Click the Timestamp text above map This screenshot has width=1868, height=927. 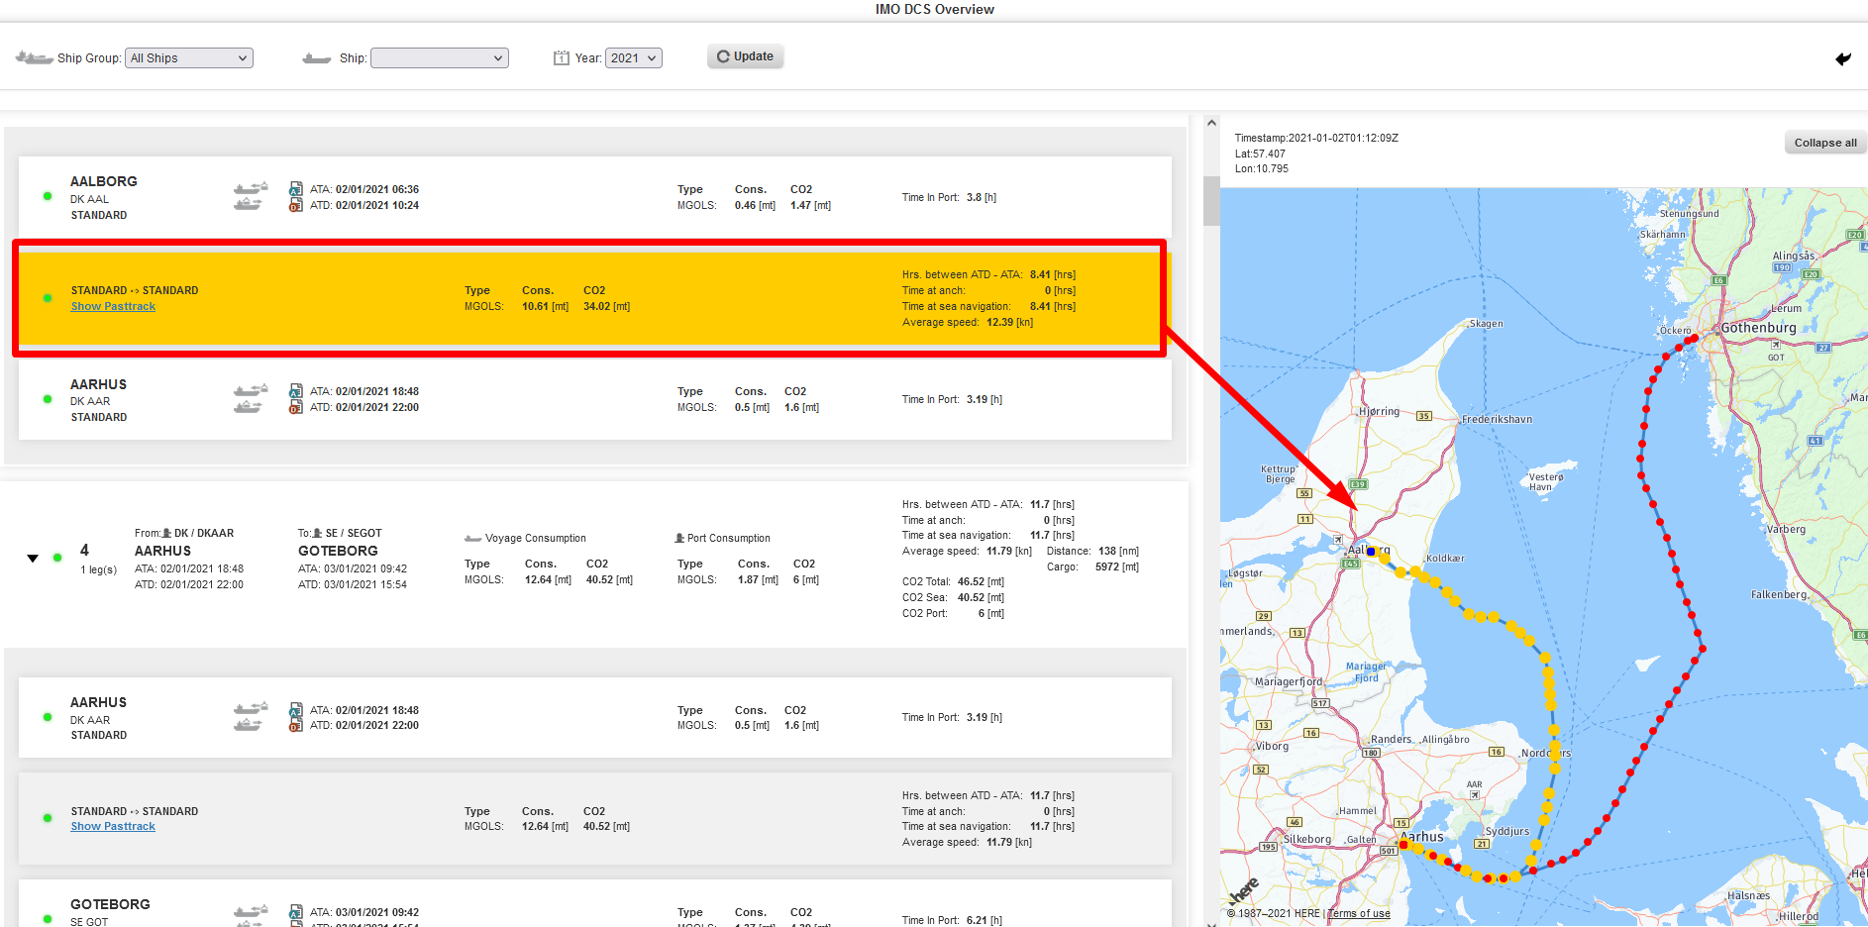click(x=1316, y=139)
